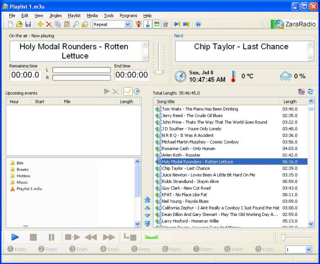320x264 pixels.
Task: Stop playback with the square button
Action: click(x=33, y=237)
